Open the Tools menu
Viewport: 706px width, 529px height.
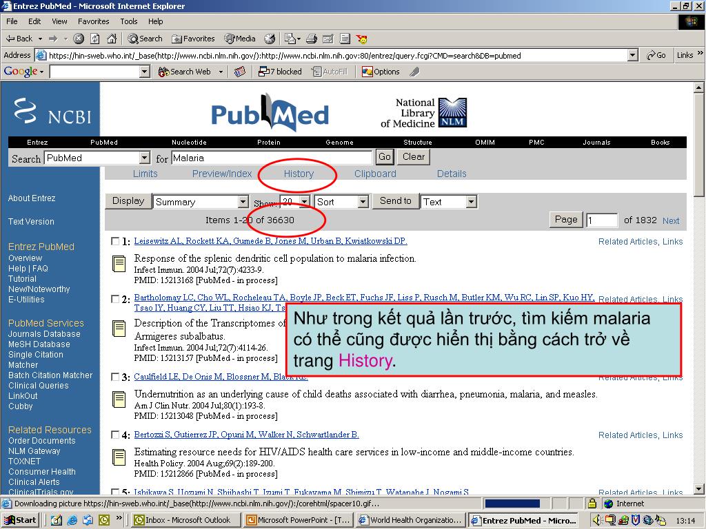pos(129,21)
